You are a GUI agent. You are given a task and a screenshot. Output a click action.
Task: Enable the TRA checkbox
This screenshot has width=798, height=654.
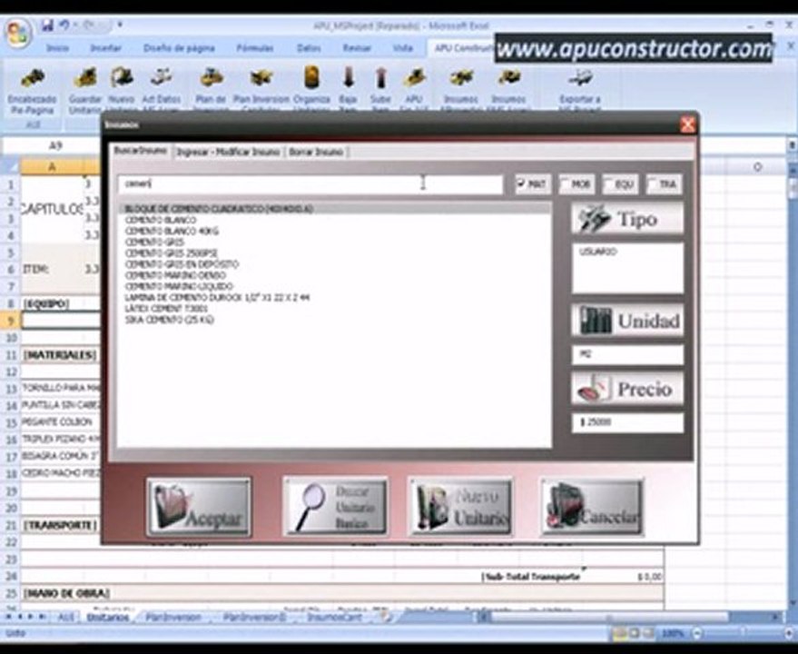click(x=653, y=183)
